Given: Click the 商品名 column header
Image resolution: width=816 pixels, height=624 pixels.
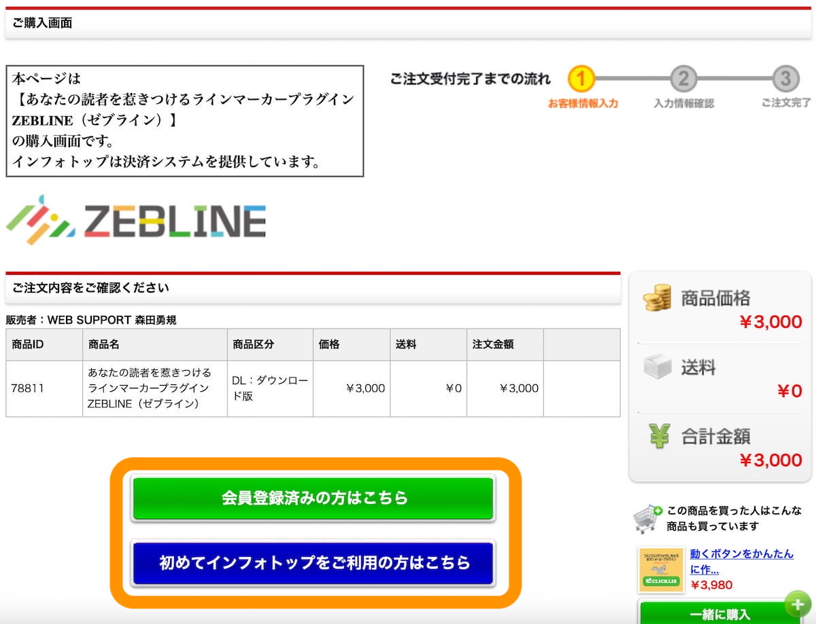Looking at the screenshot, I should 103,344.
